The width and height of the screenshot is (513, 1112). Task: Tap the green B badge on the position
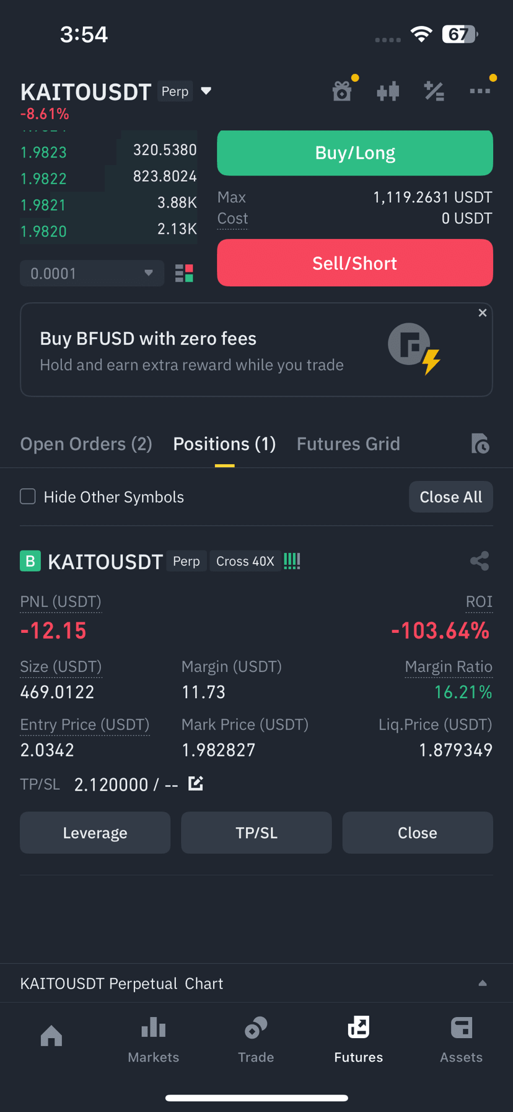tap(30, 561)
